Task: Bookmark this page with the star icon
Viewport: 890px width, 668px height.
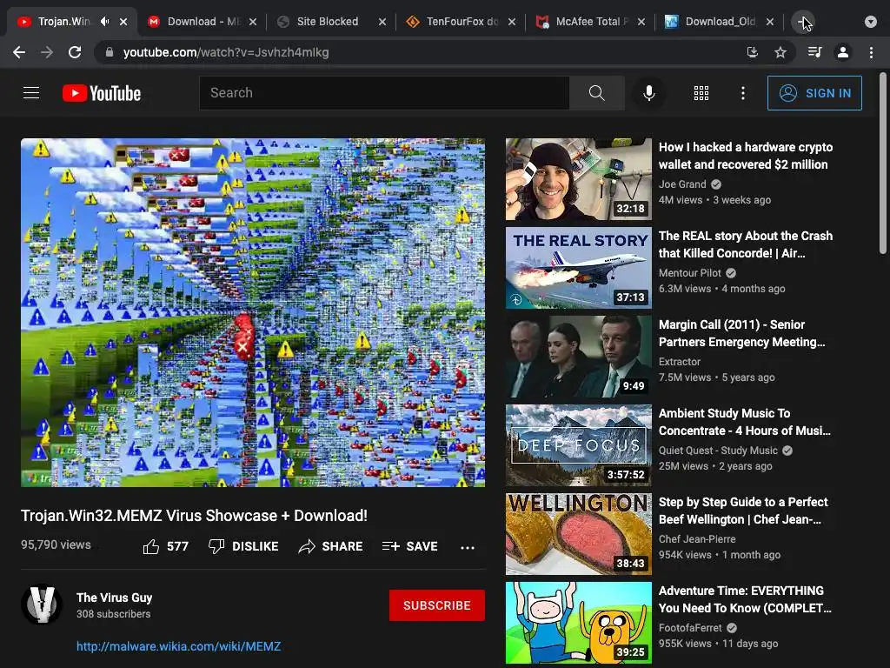Action: pyautogui.click(x=780, y=52)
